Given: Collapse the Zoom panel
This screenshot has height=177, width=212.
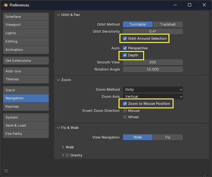Looking at the screenshot, I should click(58, 80).
